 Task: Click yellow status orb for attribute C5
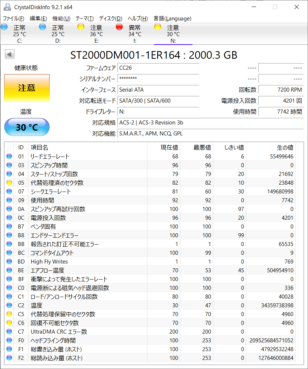[x=9, y=314]
